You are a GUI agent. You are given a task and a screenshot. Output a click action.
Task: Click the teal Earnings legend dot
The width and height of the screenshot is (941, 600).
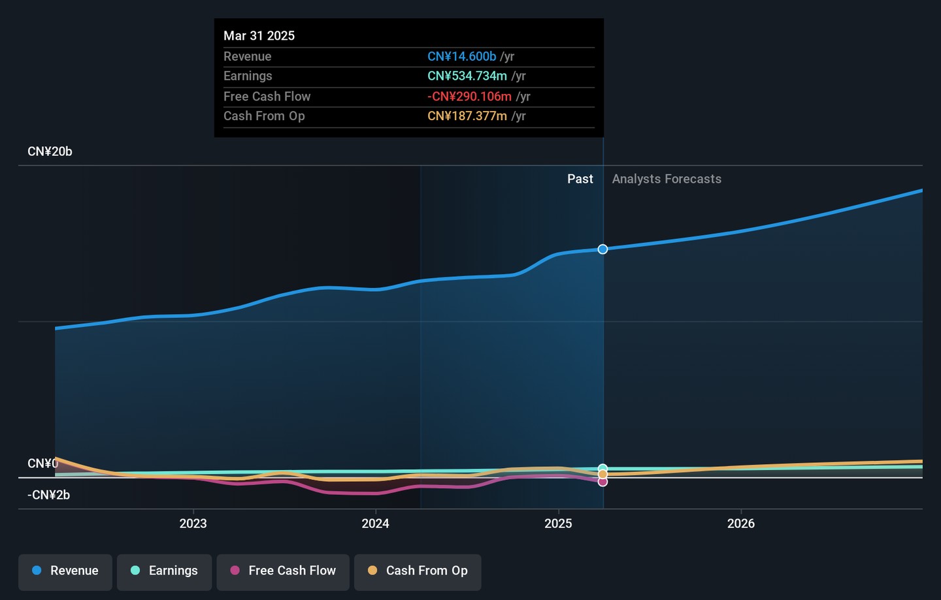(x=135, y=571)
